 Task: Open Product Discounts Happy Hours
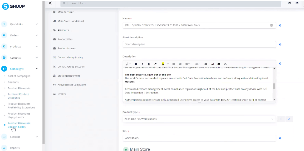point(19,115)
